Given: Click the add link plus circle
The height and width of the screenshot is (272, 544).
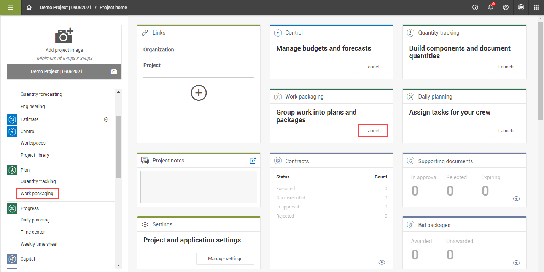Looking at the screenshot, I should click(x=199, y=93).
